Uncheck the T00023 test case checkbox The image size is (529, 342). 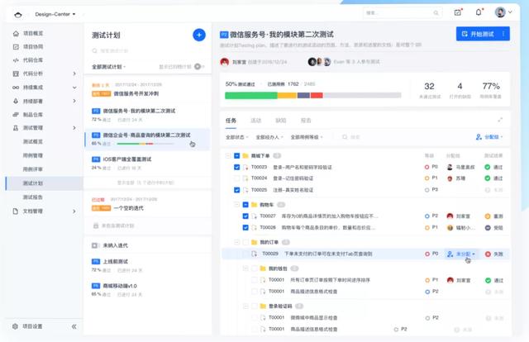pos(237,167)
